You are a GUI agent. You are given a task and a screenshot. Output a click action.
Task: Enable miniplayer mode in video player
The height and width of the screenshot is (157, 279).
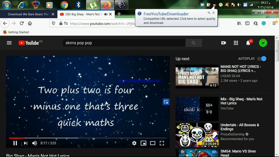click(143, 143)
